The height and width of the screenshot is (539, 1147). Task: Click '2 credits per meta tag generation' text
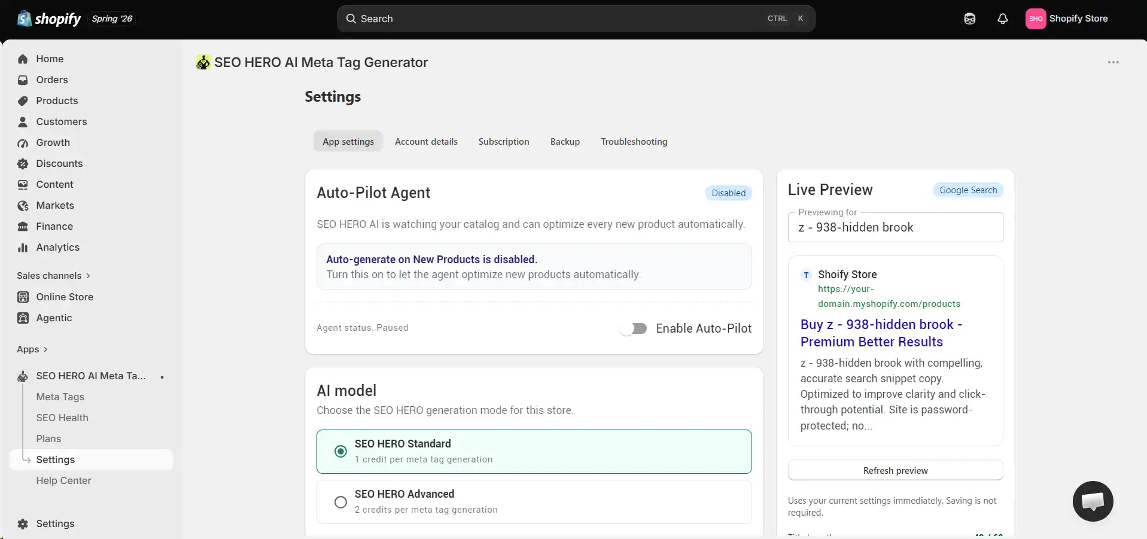426,510
